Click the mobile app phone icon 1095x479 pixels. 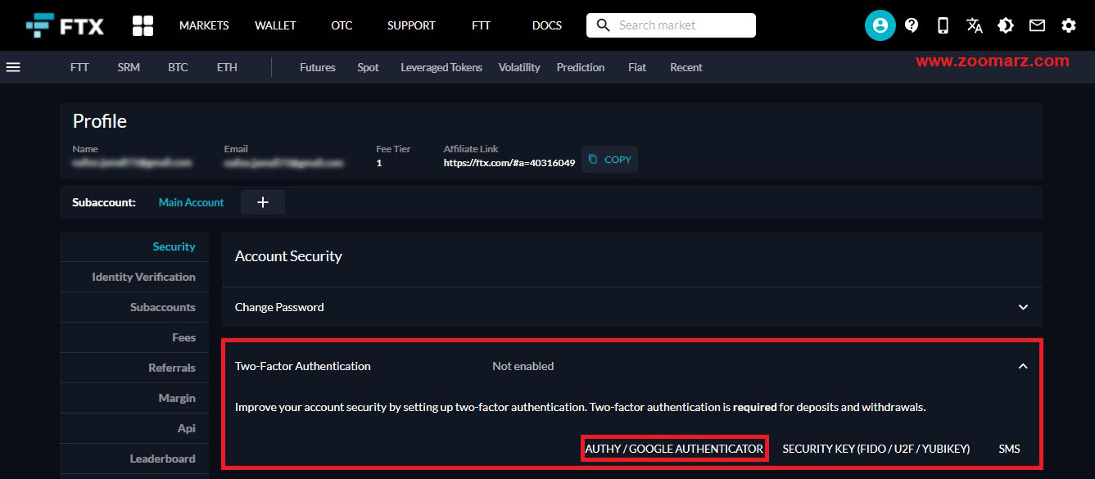pyautogui.click(x=943, y=25)
